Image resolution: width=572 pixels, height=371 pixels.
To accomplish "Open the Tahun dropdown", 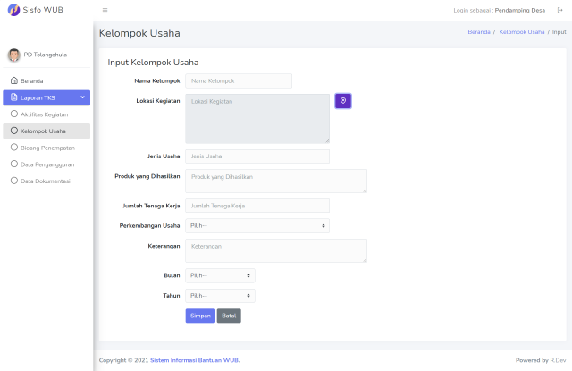I will [x=220, y=296].
